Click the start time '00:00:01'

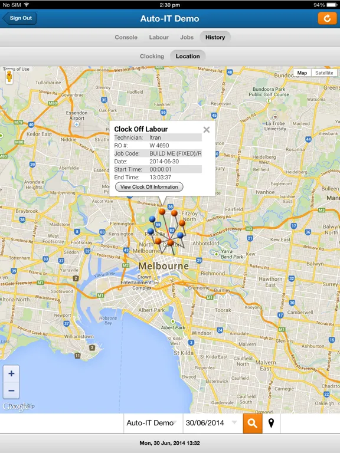[161, 169]
